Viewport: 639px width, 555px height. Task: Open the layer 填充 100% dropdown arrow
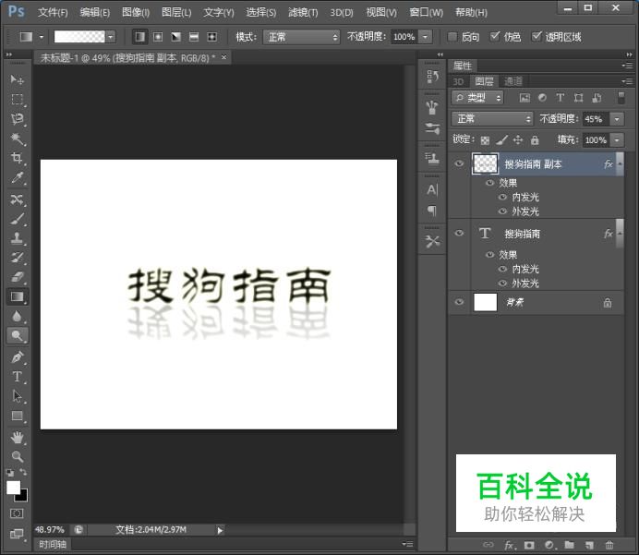tap(617, 140)
